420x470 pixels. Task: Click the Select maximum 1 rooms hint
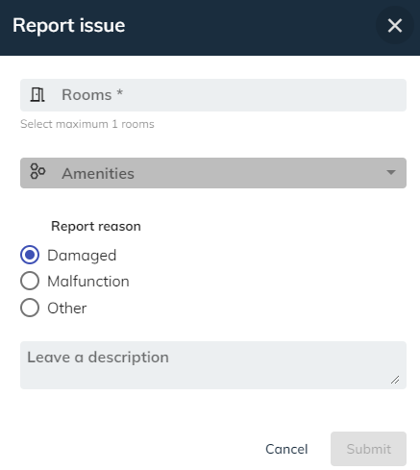[87, 124]
